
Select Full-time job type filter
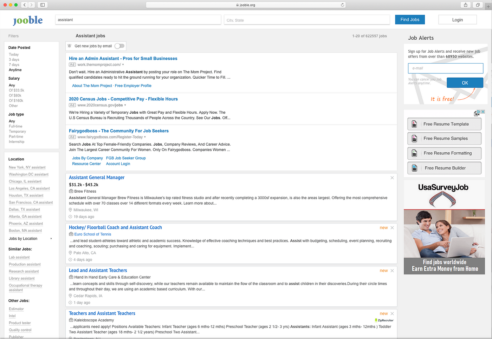[x=15, y=126]
